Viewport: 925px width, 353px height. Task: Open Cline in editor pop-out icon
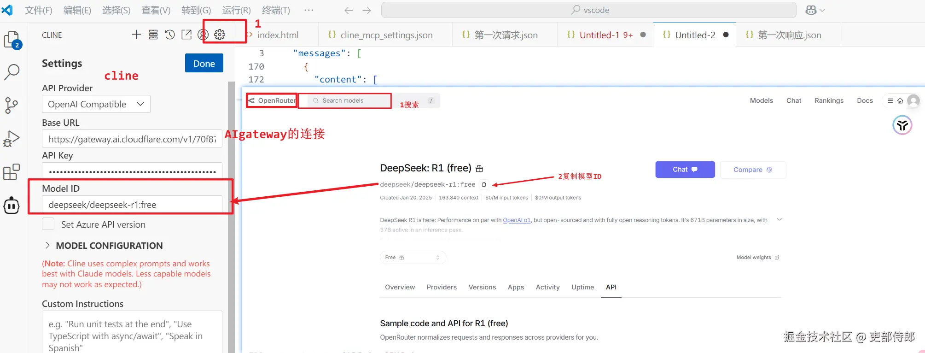[186, 35]
